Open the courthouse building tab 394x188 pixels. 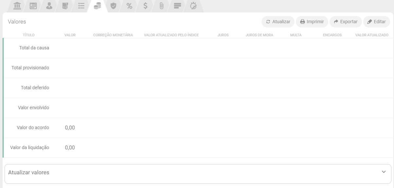[x=17, y=6]
